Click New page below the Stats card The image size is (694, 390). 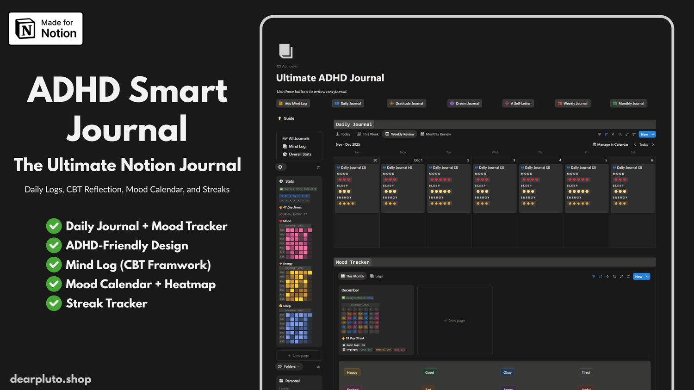click(299, 356)
